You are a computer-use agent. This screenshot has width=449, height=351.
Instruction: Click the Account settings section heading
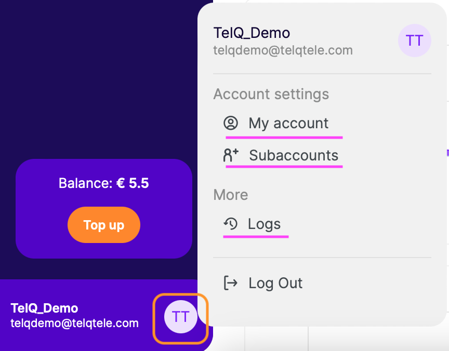(x=271, y=94)
